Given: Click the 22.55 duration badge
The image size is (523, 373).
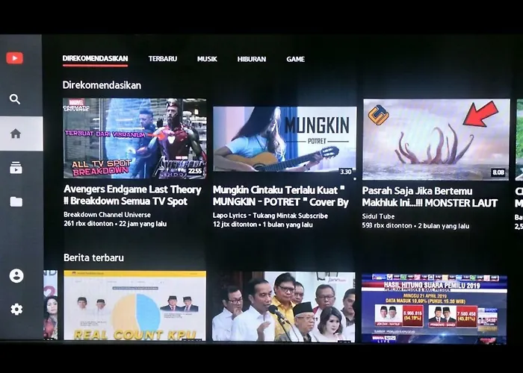Looking at the screenshot, I should tap(195, 171).
